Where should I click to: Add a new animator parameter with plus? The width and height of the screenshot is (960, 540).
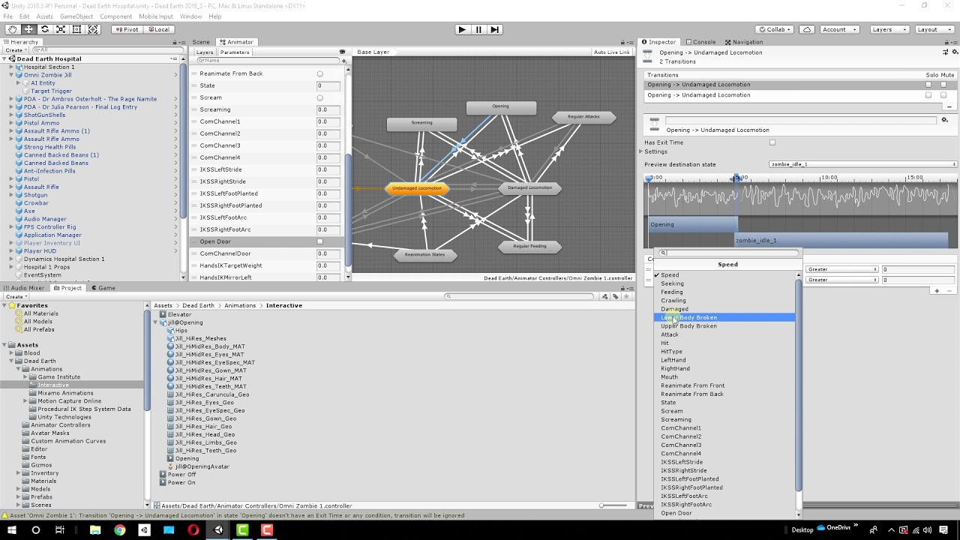point(344,61)
